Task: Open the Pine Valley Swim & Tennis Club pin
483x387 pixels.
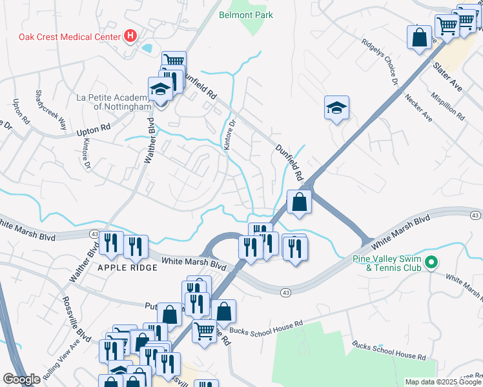Action: point(431,263)
